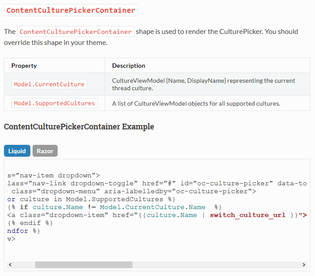Click the Model.CurrentCulture property cell
Viewport: 315px width, 276px height.
(x=49, y=84)
